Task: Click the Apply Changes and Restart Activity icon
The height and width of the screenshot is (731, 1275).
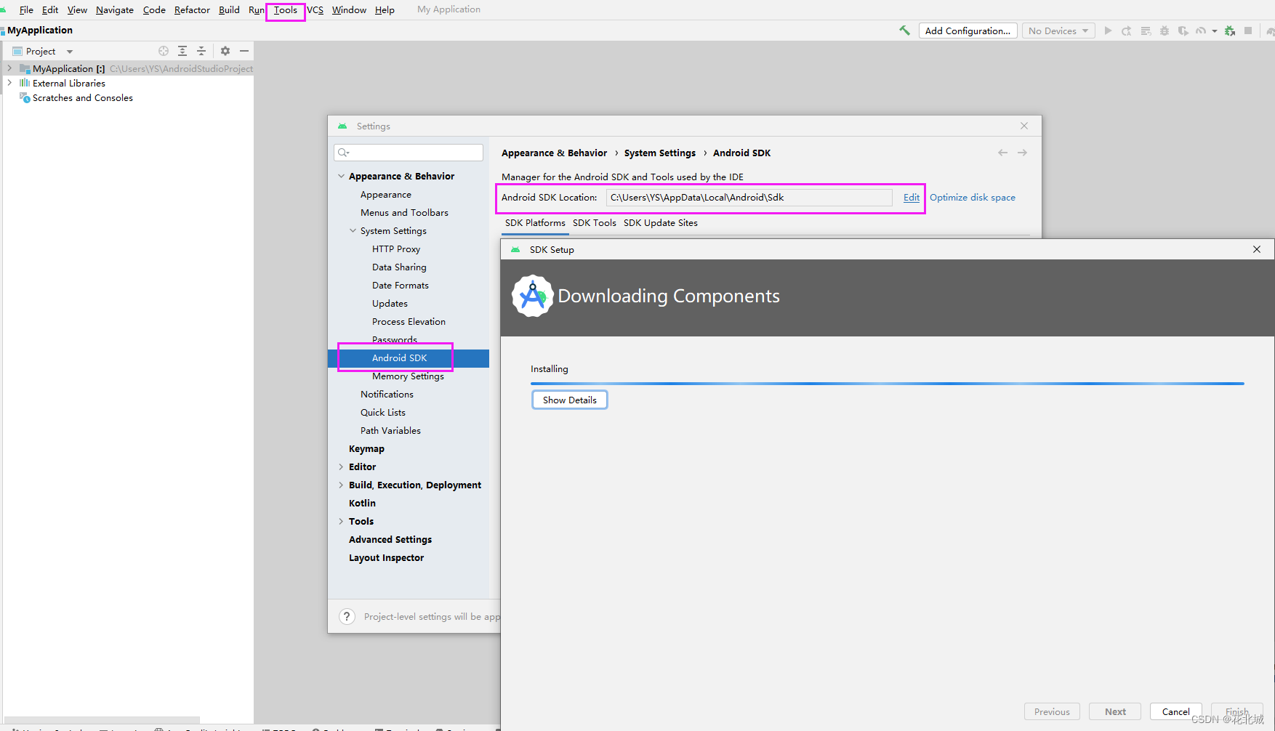Action: (1126, 31)
